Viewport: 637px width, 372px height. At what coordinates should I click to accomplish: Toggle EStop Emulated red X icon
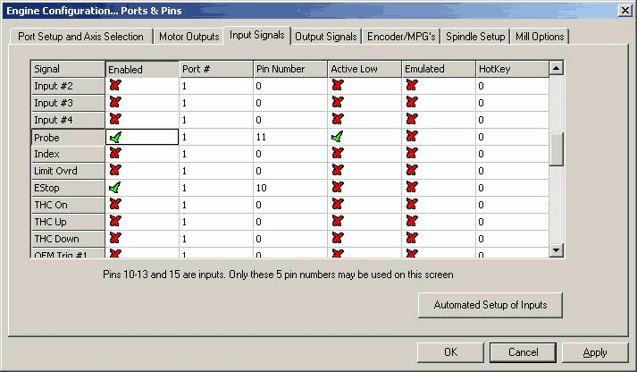(x=411, y=188)
